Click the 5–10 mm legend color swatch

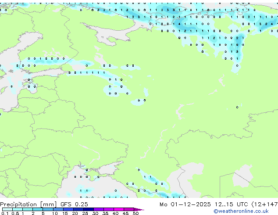(x=48, y=209)
